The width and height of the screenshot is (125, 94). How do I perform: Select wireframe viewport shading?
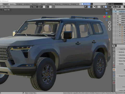(102, 7)
